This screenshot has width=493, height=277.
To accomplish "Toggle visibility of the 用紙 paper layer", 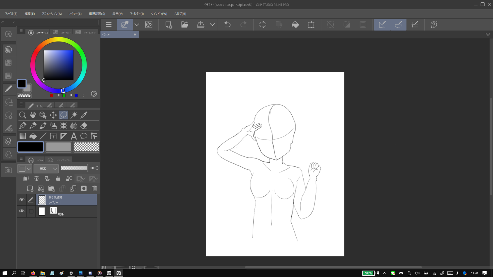I will click(x=22, y=211).
